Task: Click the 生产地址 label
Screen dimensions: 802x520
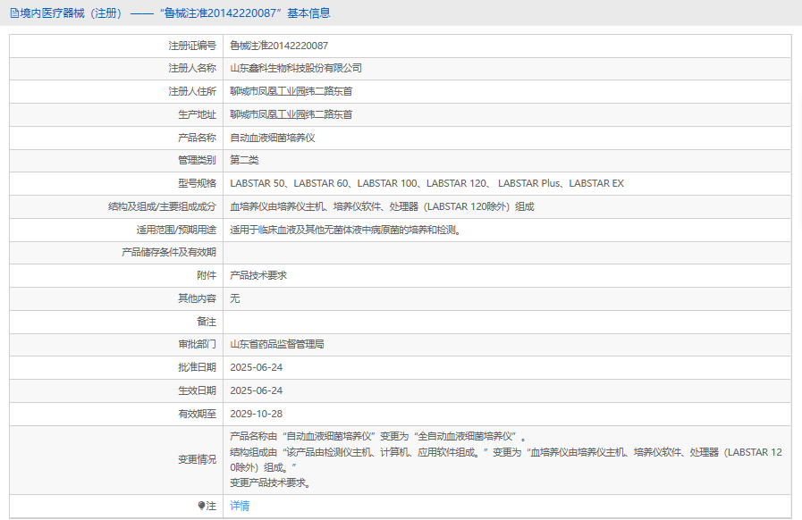Action: click(197, 114)
